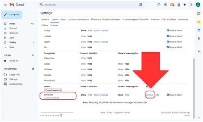This screenshot has height=122, width=203.
Task: Open the main menu hamburger icon
Action: coord(5,5)
